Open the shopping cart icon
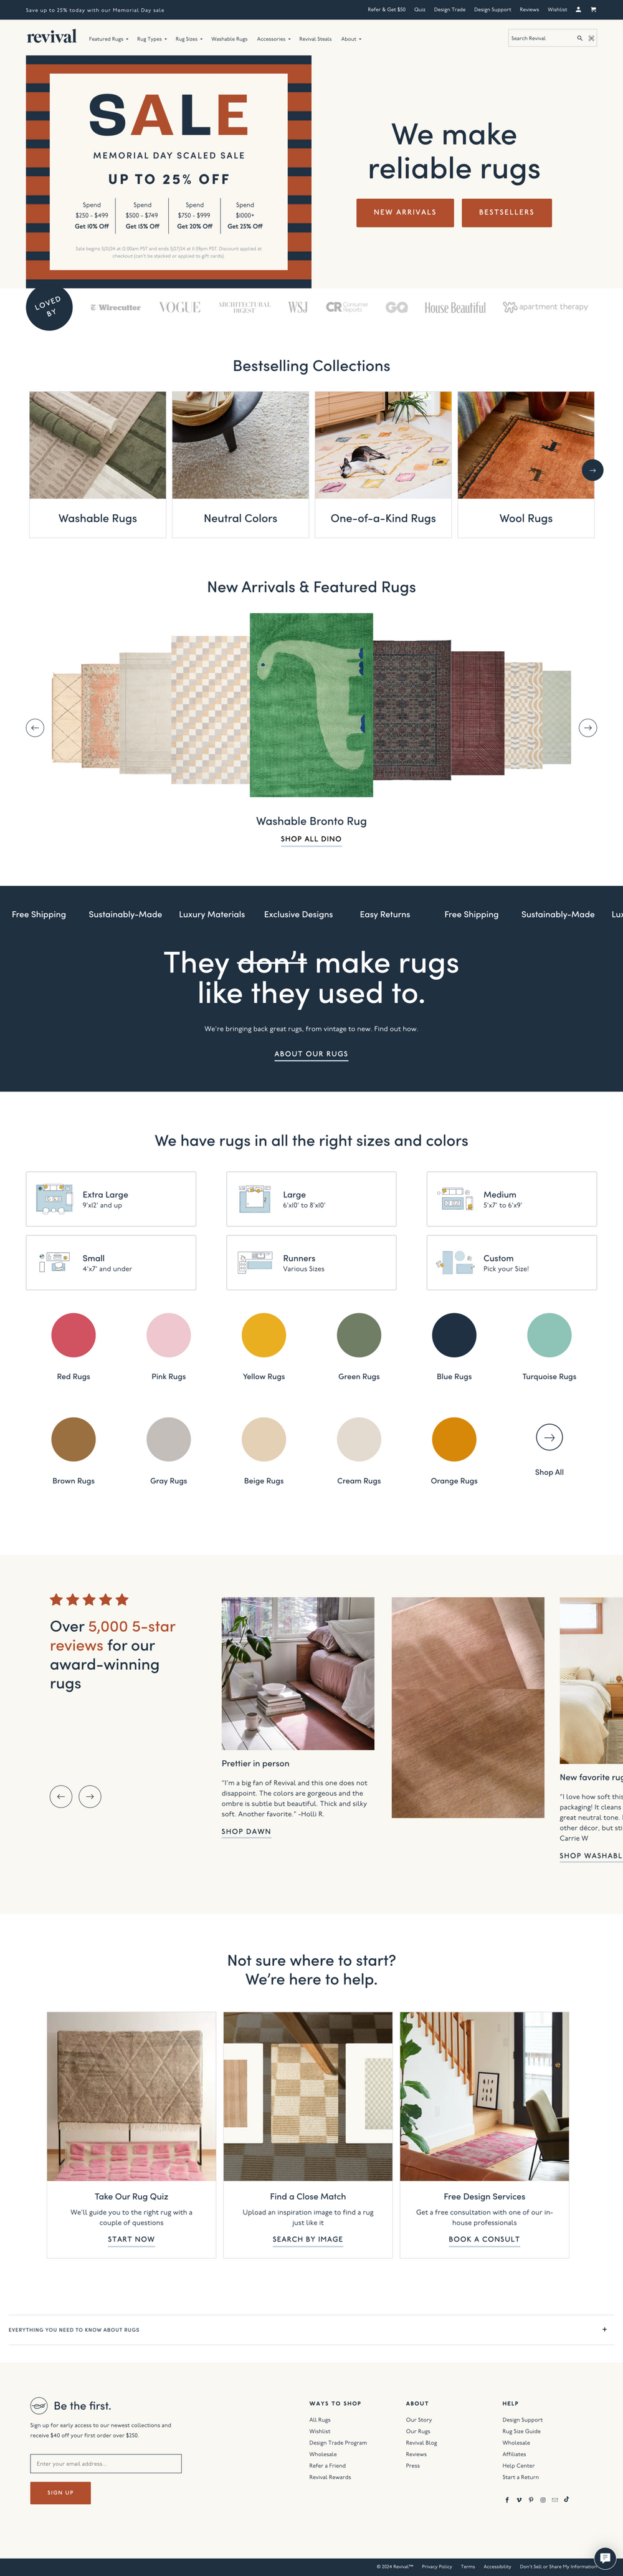 coord(593,10)
